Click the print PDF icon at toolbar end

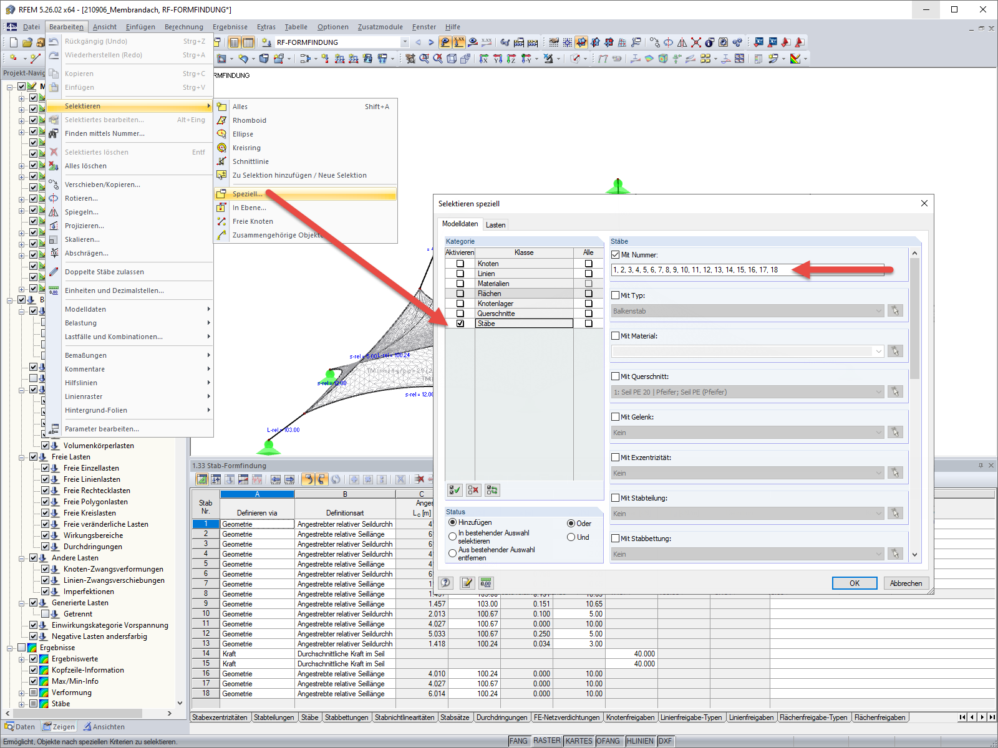pos(800,42)
